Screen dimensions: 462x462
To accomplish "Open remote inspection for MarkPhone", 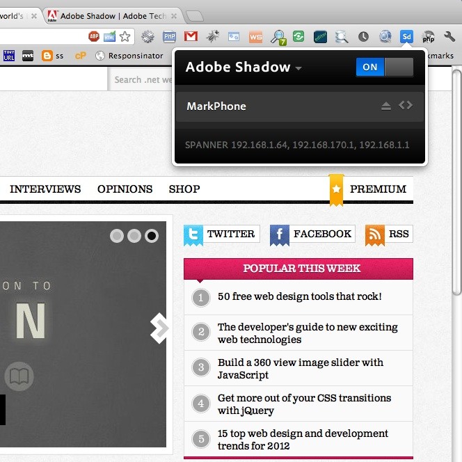I will [x=406, y=105].
